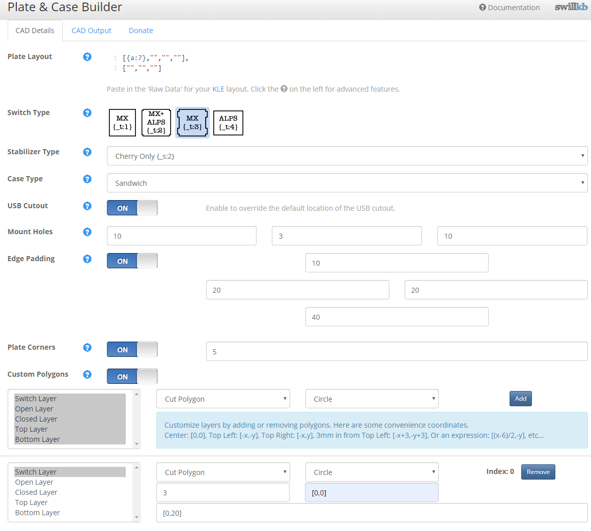Select Open Layer in upper layer list

pos(70,409)
